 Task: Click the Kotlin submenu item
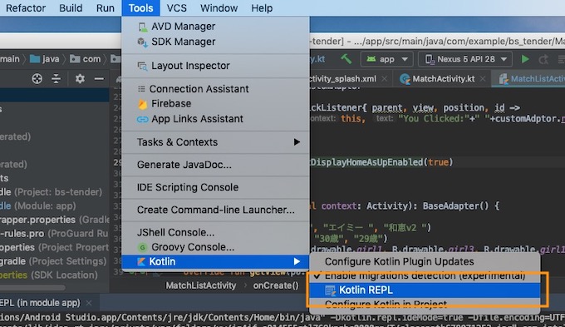(215, 261)
